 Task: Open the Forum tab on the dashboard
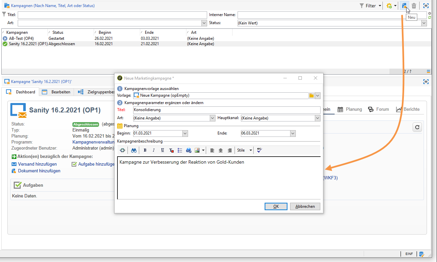click(378, 109)
